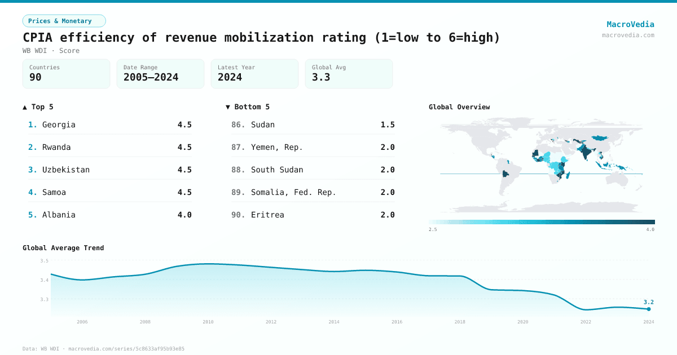Open the macrovedia.com link in the header
677x355 pixels.
click(x=627, y=35)
